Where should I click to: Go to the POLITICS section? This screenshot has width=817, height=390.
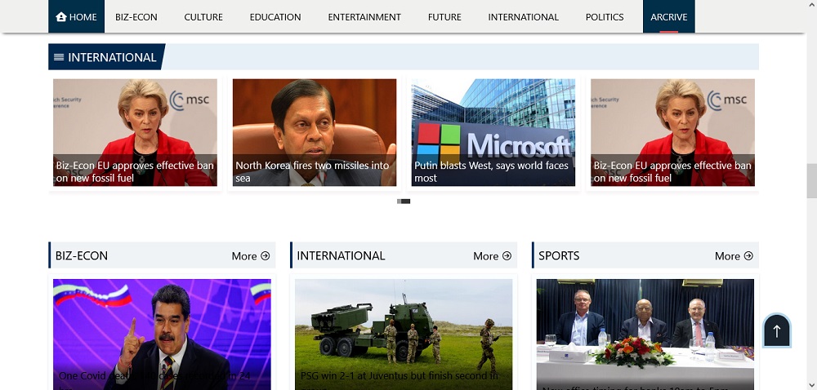click(605, 16)
